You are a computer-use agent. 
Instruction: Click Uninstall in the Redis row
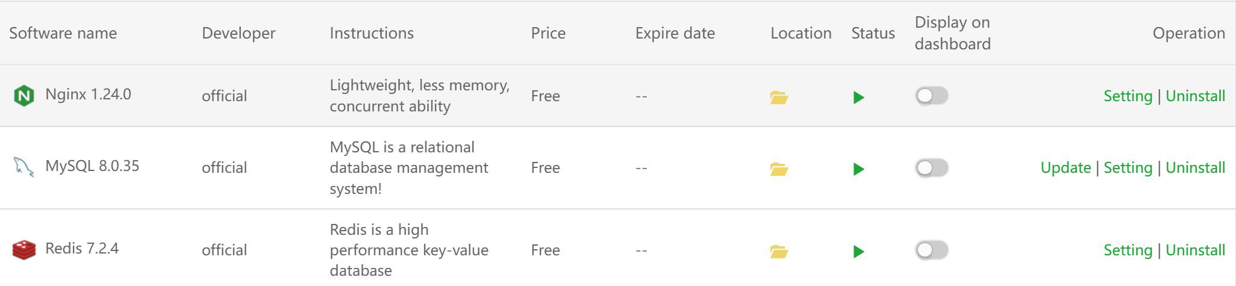(1195, 250)
